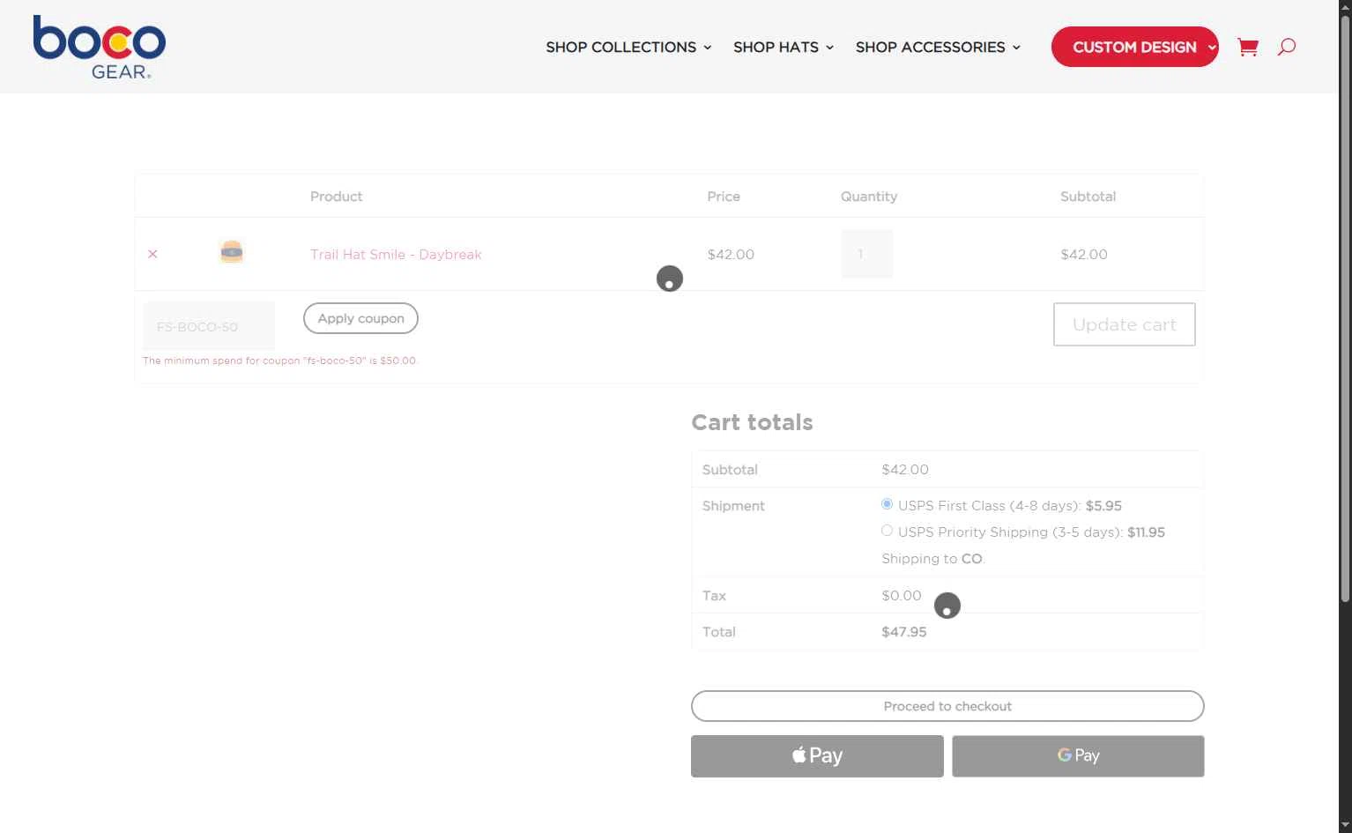Viewport: 1352px width, 833px height.
Task: Click the Apply coupon button
Action: [x=360, y=318]
